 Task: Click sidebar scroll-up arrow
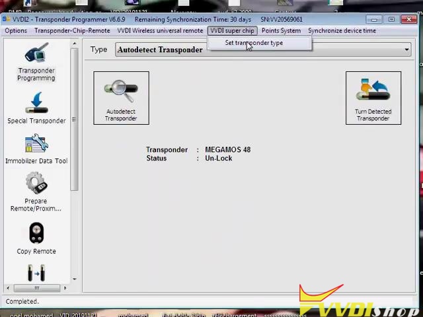(75, 44)
